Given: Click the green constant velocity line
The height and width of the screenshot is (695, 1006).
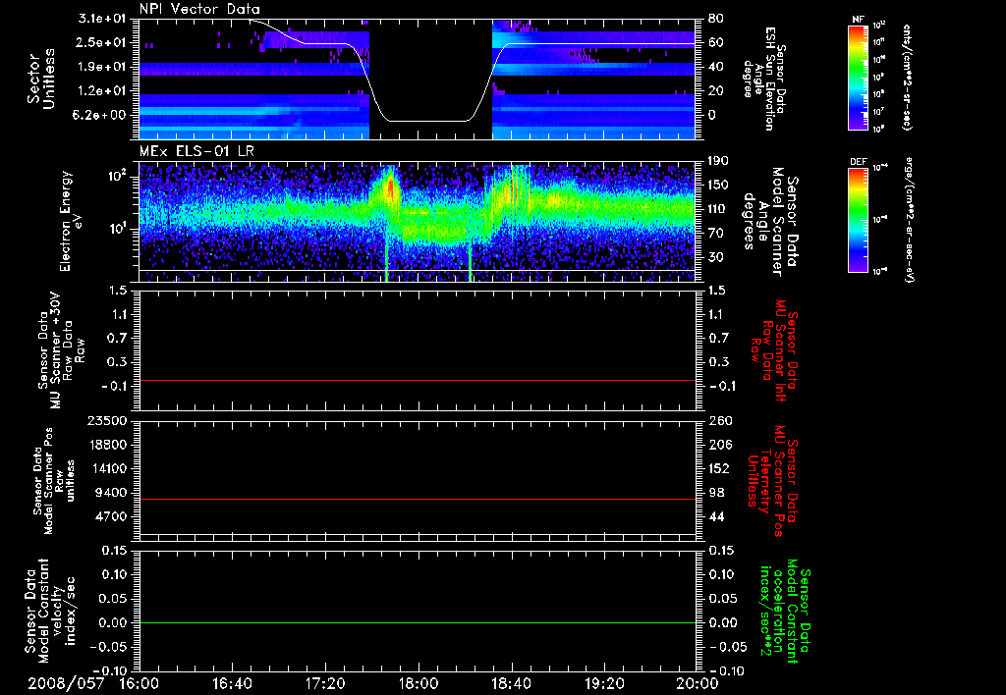Looking at the screenshot, I should 418,623.
